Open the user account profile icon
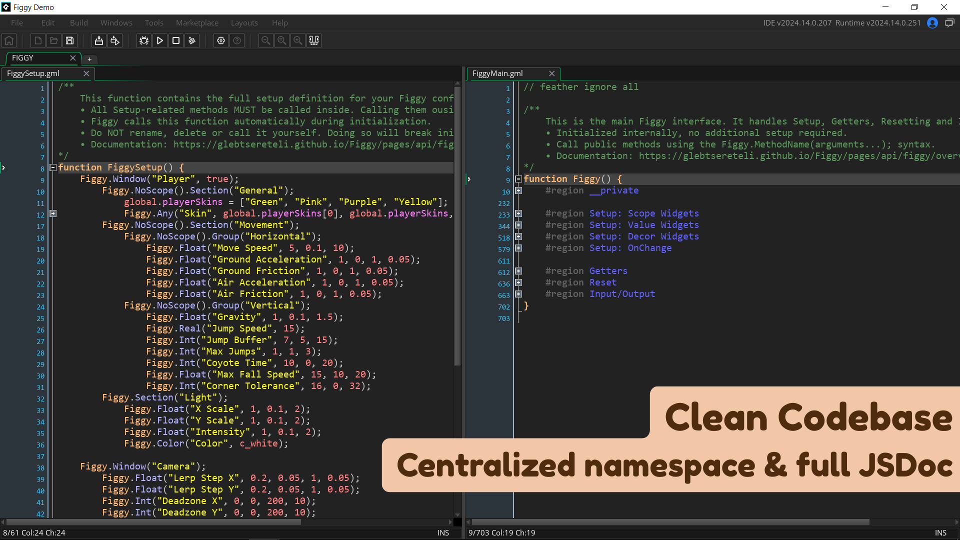Image resolution: width=960 pixels, height=540 pixels. (x=932, y=23)
